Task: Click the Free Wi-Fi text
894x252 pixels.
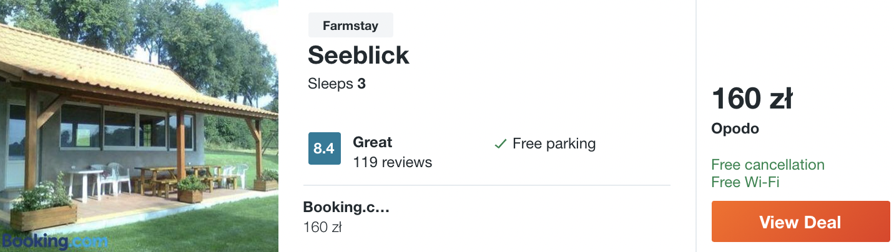Action: 745,182
